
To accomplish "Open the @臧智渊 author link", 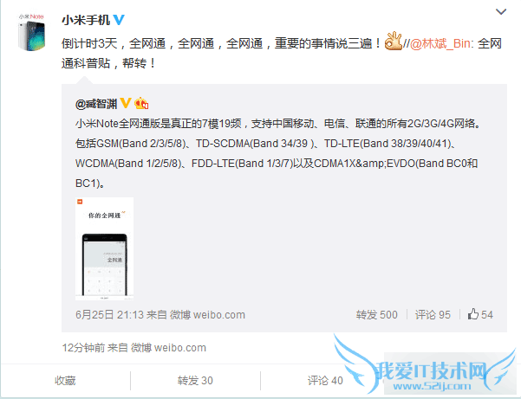I will click(96, 104).
